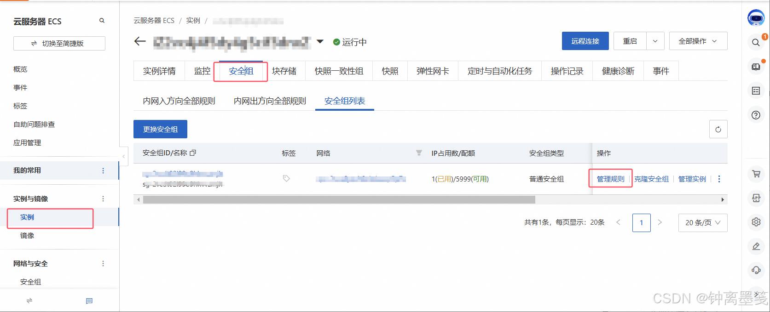Click the copy icon beside 安全组ID/名称
This screenshot has height=312, width=770.
coord(193,153)
